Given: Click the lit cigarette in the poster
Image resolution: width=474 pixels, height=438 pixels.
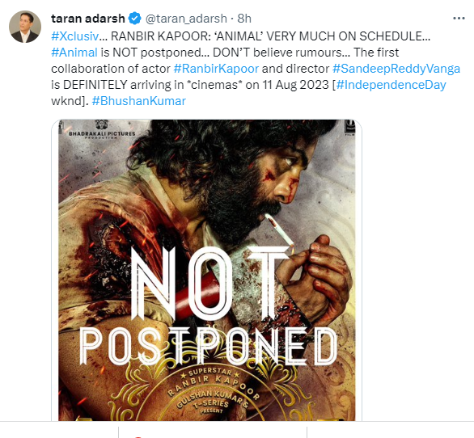Looking at the screenshot, I should point(278,229).
